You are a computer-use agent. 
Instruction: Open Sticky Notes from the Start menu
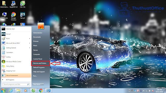click(16, 66)
